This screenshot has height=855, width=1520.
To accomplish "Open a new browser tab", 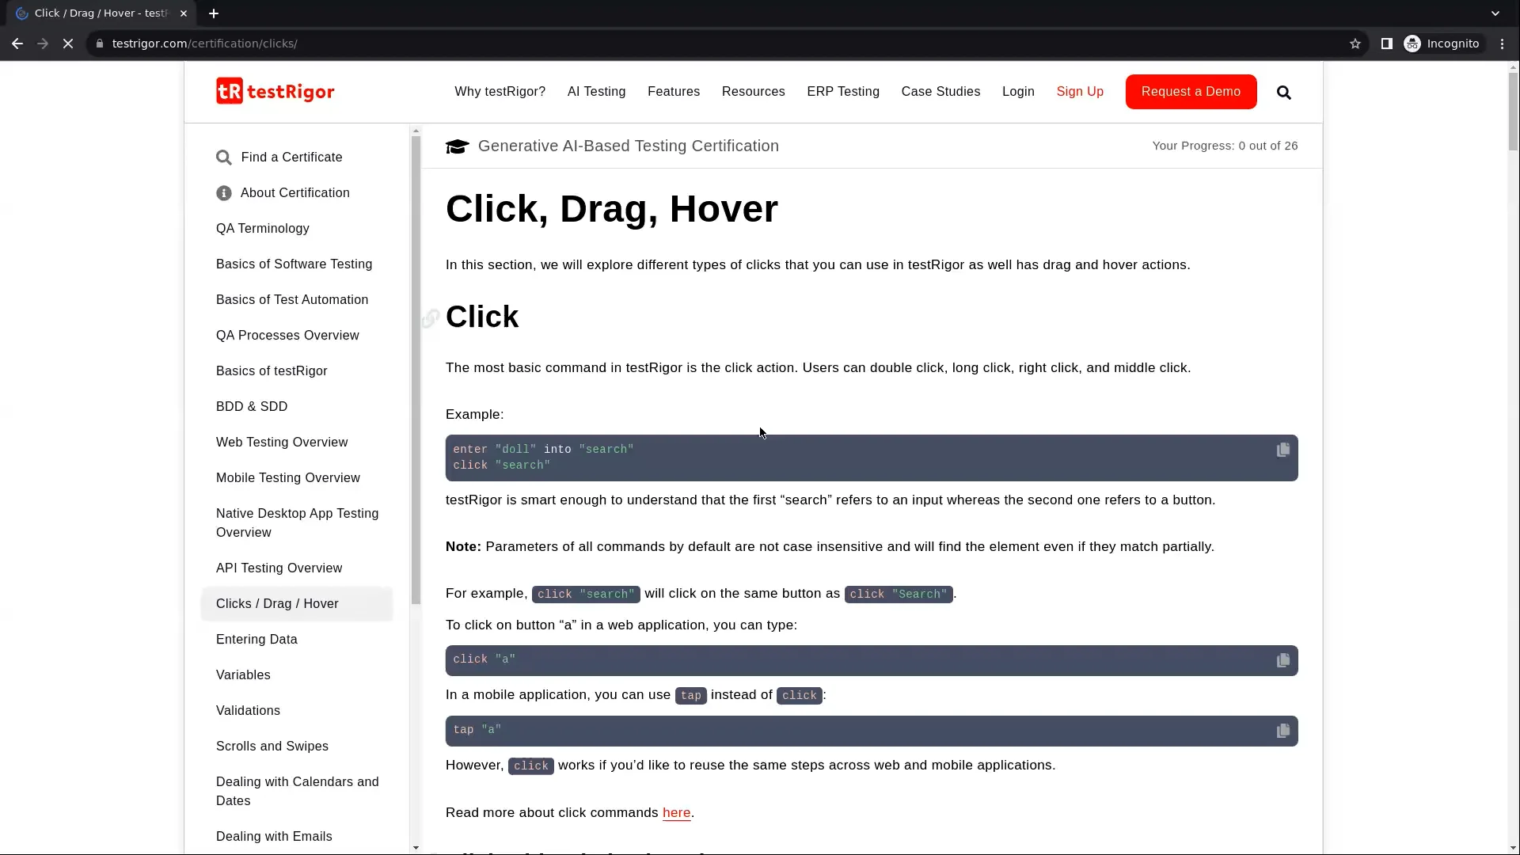I will pyautogui.click(x=214, y=13).
